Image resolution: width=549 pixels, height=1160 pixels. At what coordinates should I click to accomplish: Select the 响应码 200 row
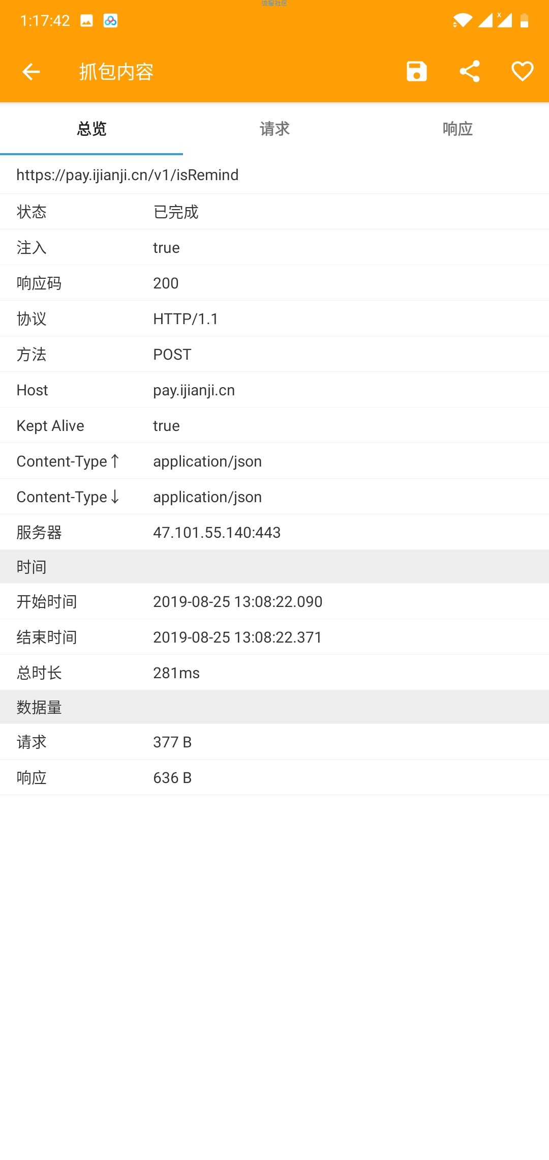274,283
